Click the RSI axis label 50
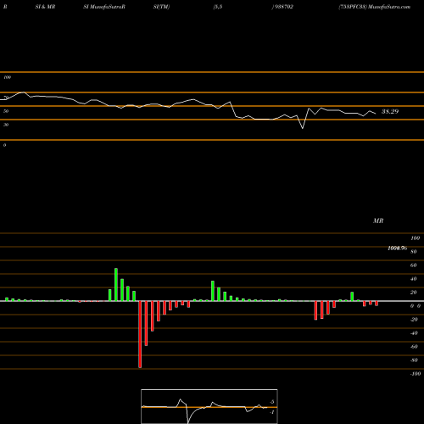Image resolution: width=424 pixels, height=424 pixels. (x=6, y=111)
